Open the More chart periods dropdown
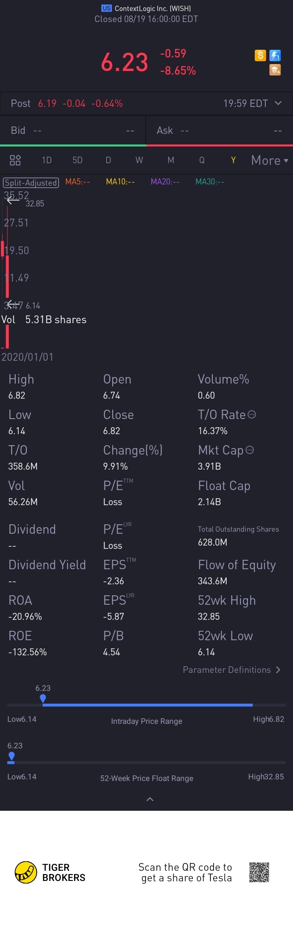 [x=269, y=160]
